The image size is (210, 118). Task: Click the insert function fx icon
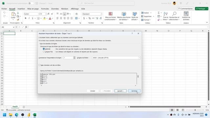pyautogui.click(x=26, y=27)
